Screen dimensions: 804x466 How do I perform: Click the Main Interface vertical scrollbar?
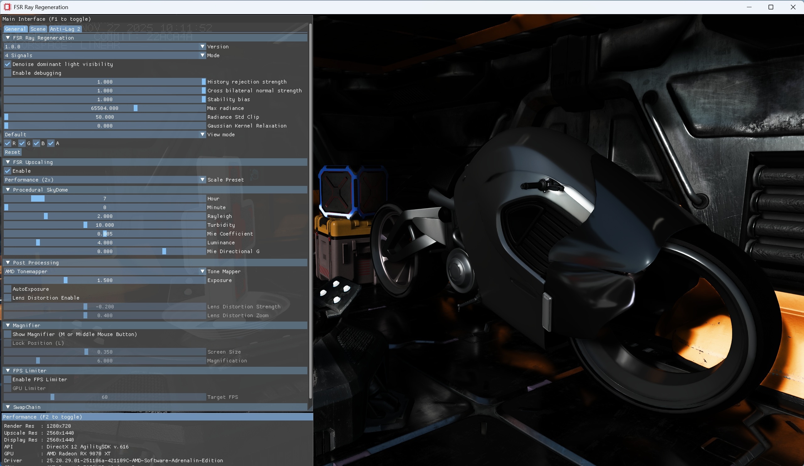(x=310, y=211)
